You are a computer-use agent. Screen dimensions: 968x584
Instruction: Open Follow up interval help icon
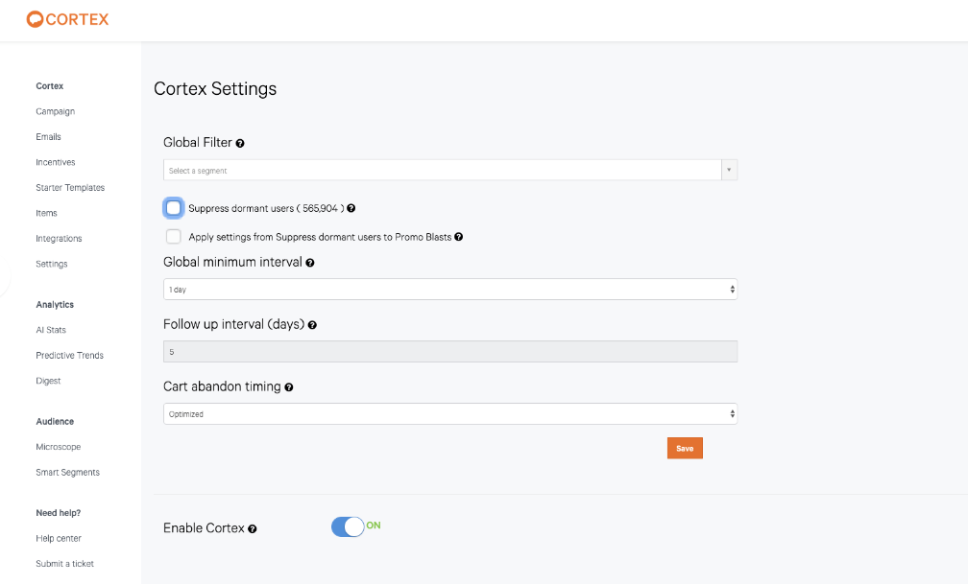pos(312,325)
